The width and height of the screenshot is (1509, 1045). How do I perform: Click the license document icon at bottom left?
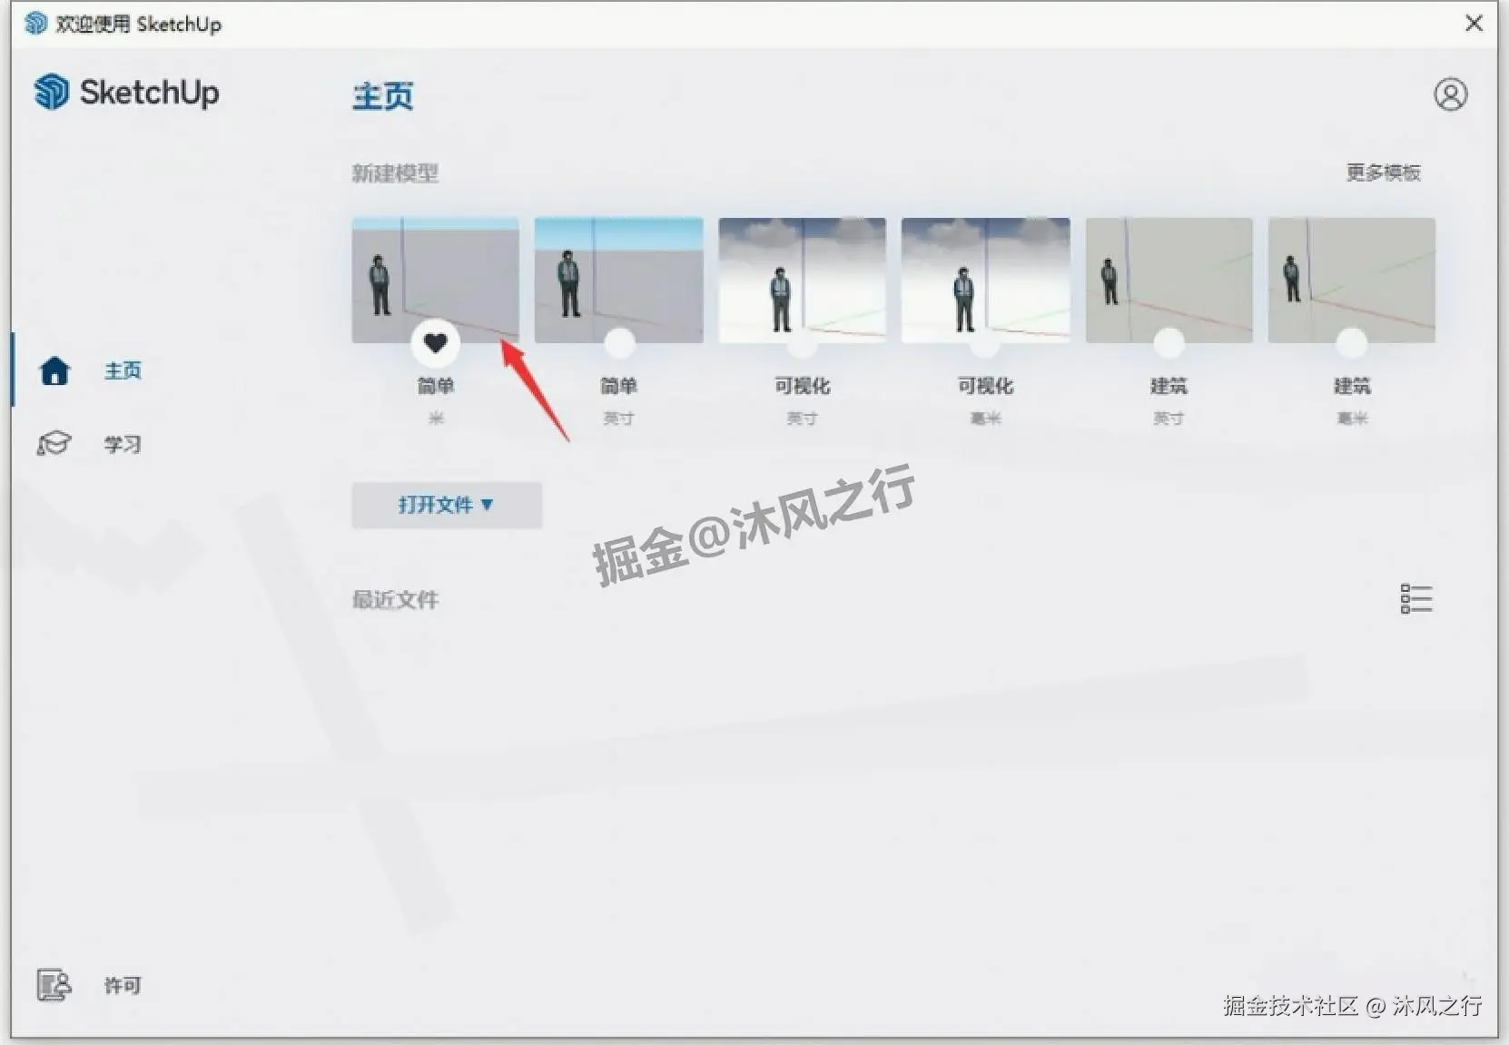54,986
